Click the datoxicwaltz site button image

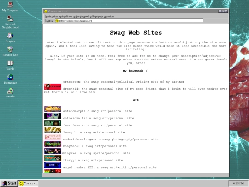(x=53, y=116)
